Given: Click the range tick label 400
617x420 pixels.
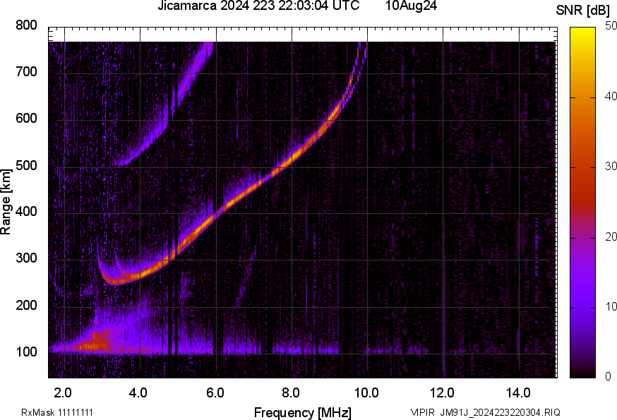Looking at the screenshot, I should [x=26, y=212].
